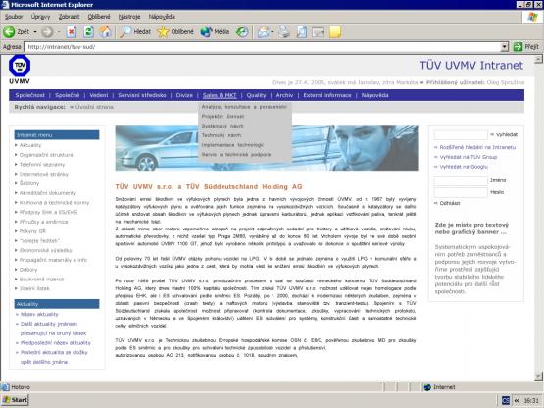The height and width of the screenshot is (408, 544).
Task: Open the History icon in toolbar
Action: point(242,32)
